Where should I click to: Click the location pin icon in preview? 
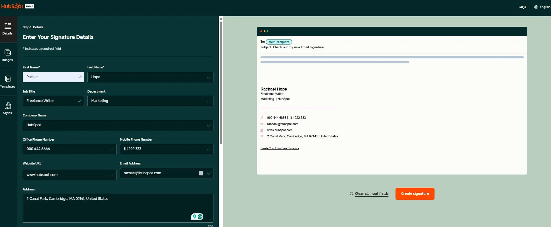point(262,136)
